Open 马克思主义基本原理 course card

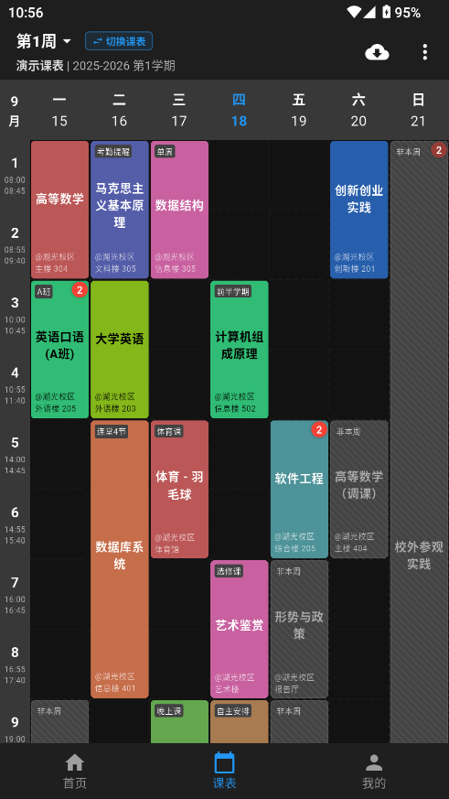[x=120, y=210]
